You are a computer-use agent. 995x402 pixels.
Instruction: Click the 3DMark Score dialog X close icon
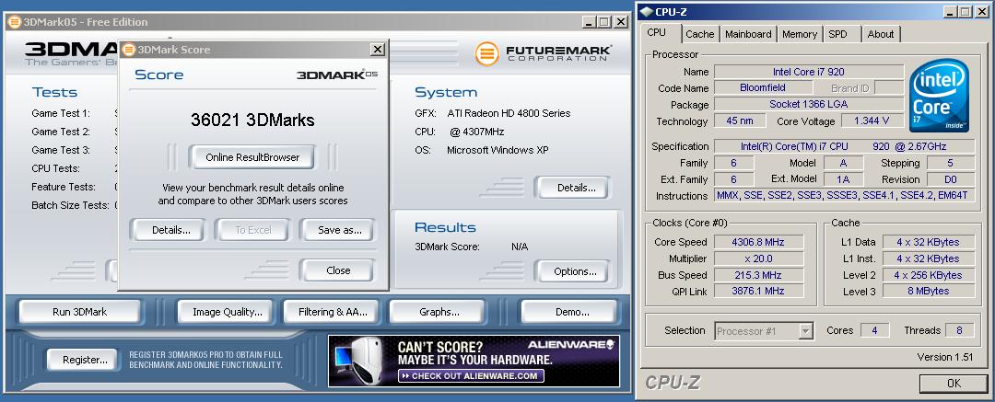click(378, 49)
